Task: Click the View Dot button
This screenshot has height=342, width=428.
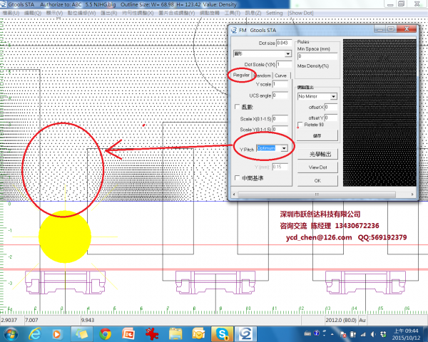Action: [x=317, y=167]
